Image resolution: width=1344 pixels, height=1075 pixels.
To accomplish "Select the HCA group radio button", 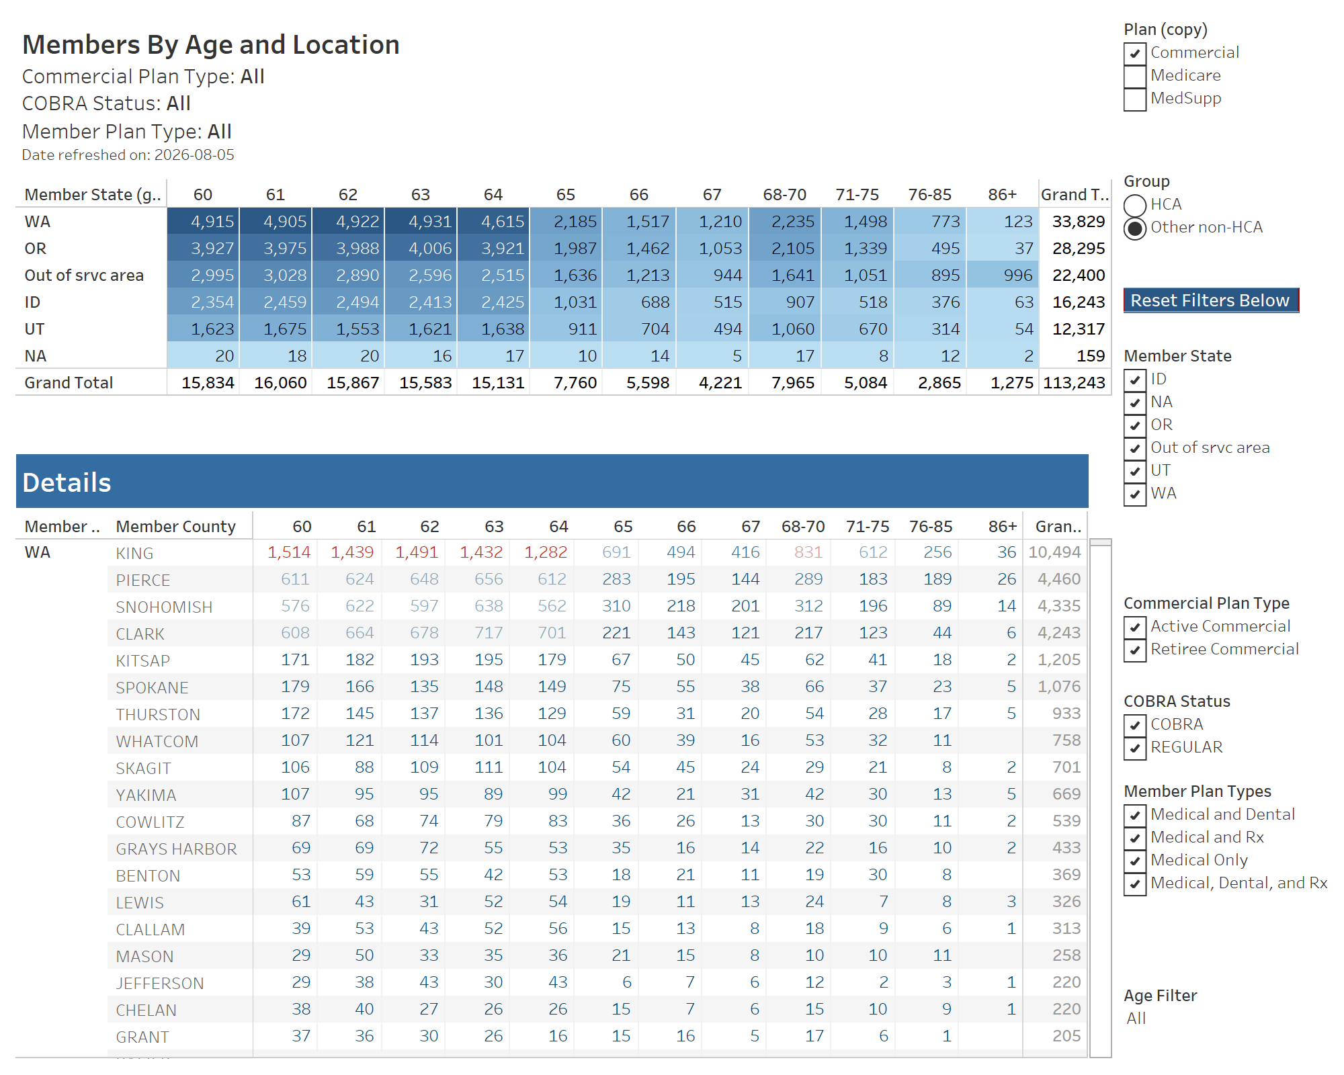I will 1135,205.
